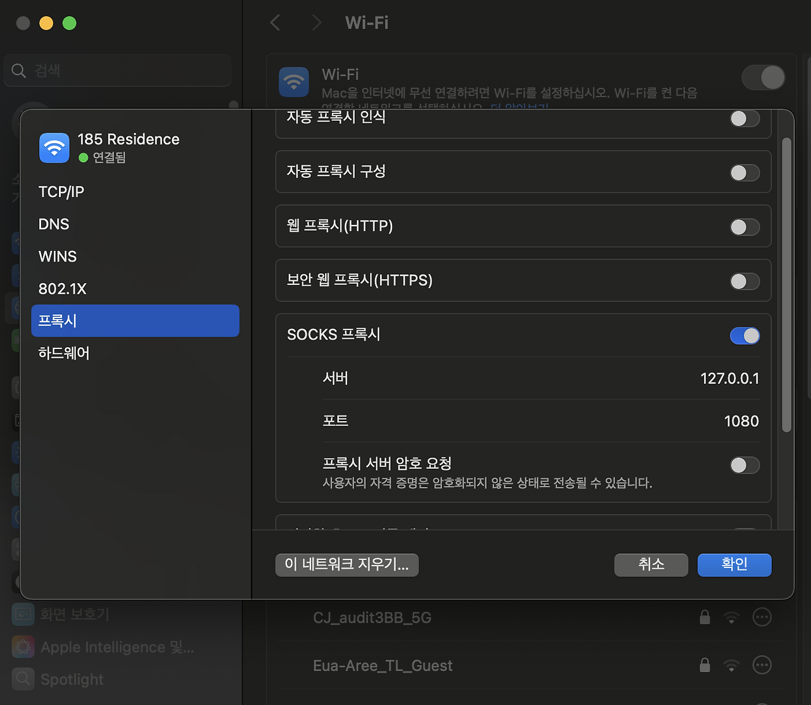The image size is (811, 705).
Task: Click the 이 네트워크 지우기 button
Action: tap(347, 565)
